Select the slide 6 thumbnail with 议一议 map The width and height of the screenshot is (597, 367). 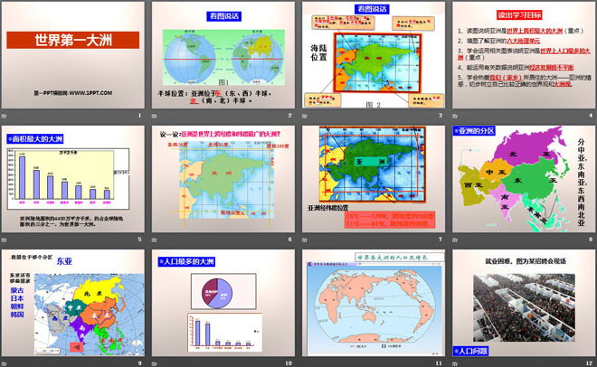coord(223,179)
